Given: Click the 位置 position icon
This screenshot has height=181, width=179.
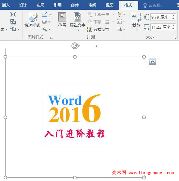Looking at the screenshot, I should [x=62, y=17].
